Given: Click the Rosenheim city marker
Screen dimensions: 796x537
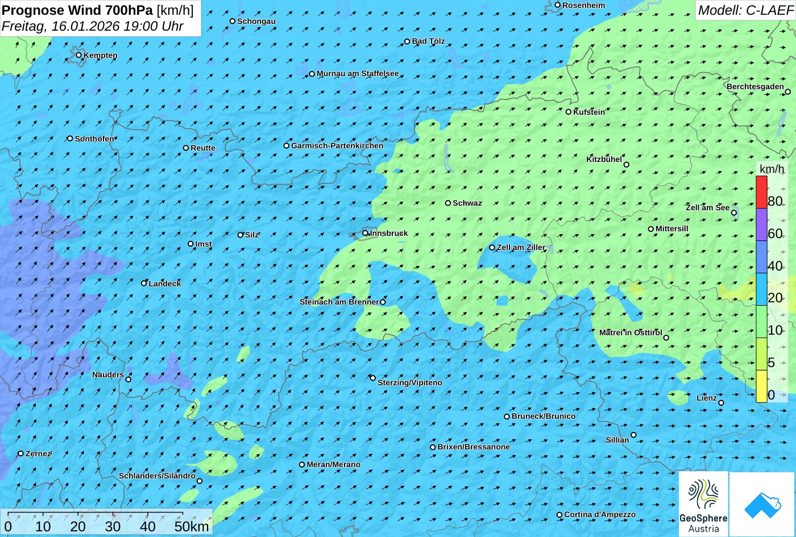Looking at the screenshot, I should click(557, 5).
